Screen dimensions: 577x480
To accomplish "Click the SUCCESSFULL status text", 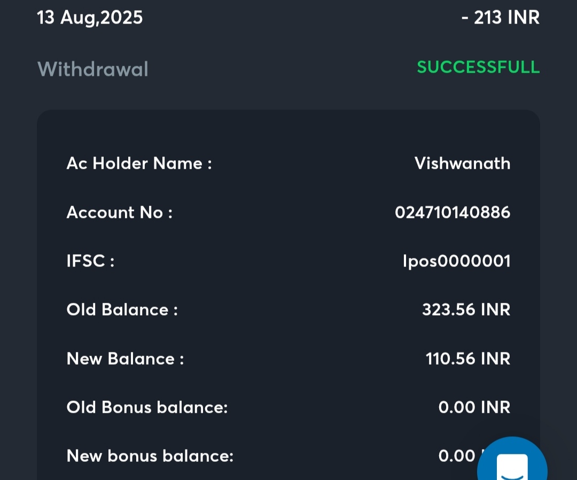I will [478, 68].
